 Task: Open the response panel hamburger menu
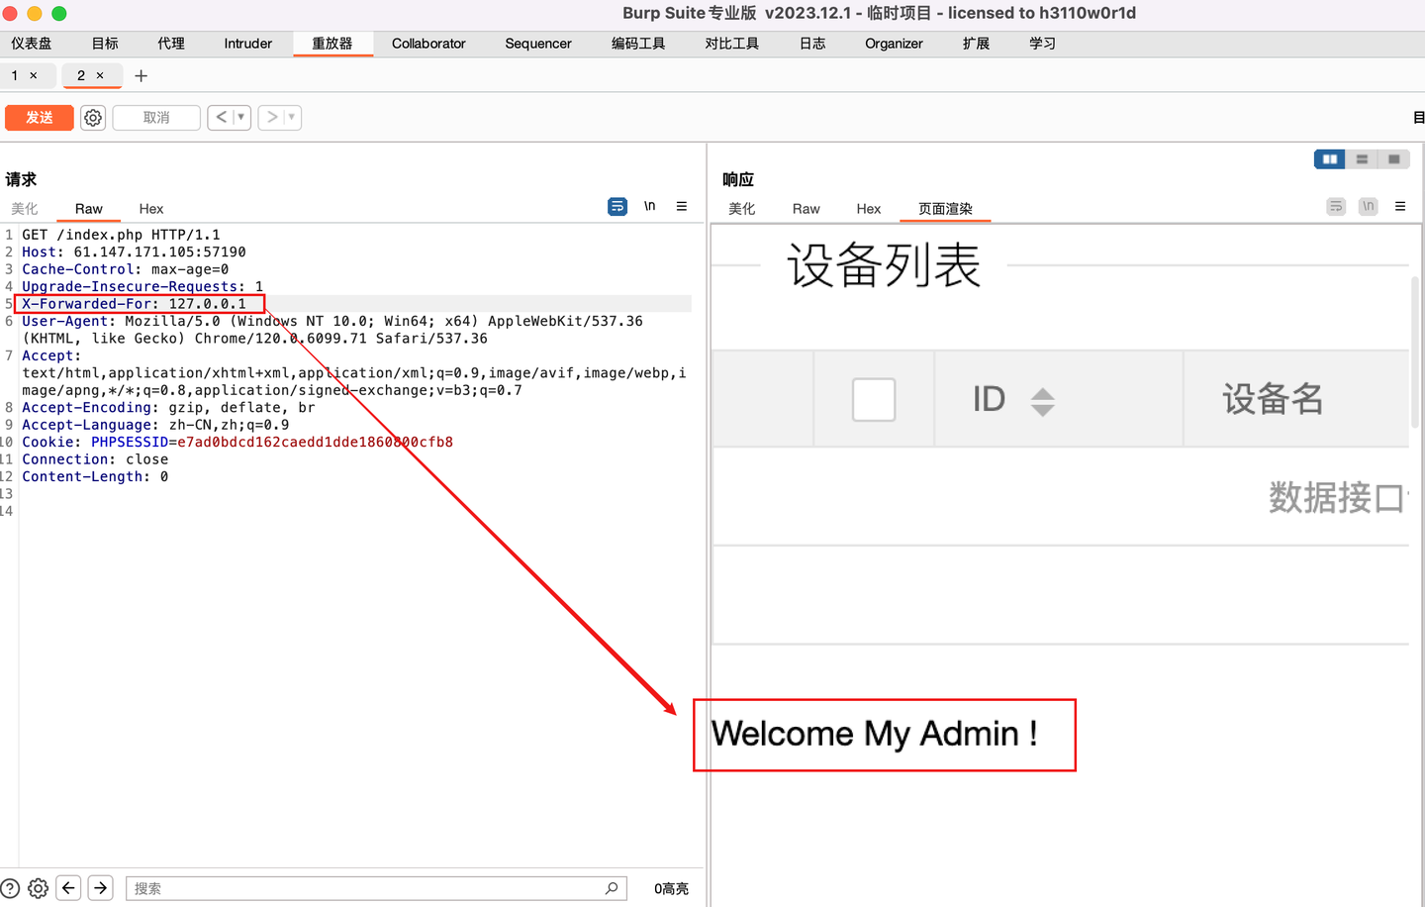point(1400,206)
